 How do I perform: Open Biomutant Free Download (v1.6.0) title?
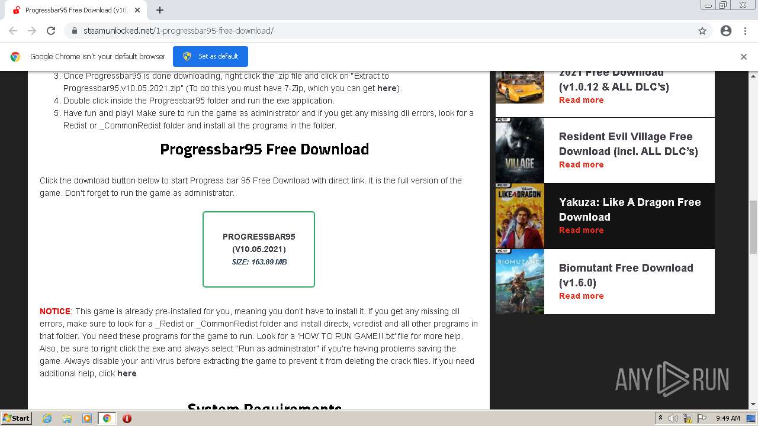pyautogui.click(x=626, y=275)
